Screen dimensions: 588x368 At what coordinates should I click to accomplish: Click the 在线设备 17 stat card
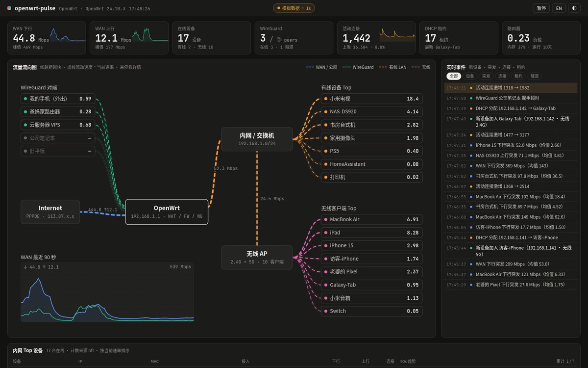[x=212, y=38]
